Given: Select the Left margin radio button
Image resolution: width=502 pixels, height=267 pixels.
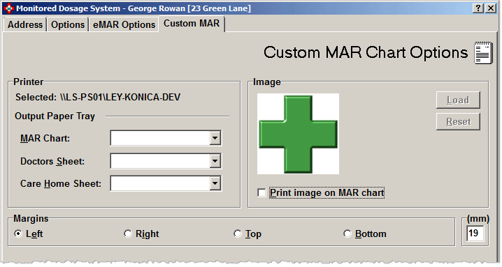Looking at the screenshot, I should point(18,234).
